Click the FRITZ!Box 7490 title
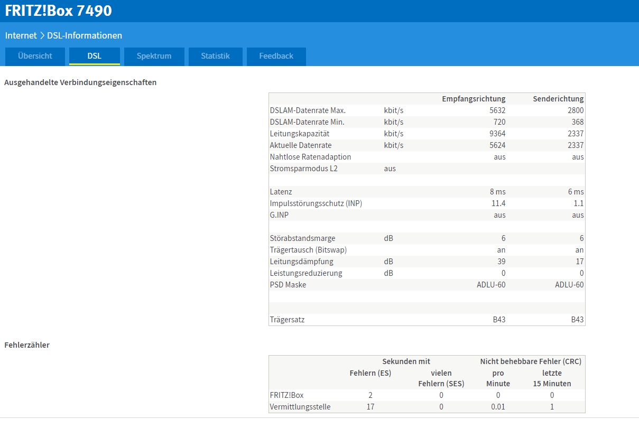This screenshot has width=639, height=428. point(58,11)
